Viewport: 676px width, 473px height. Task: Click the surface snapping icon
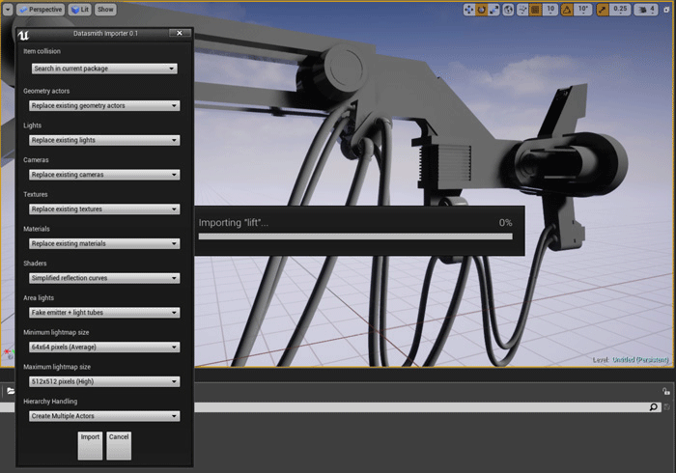(x=522, y=10)
